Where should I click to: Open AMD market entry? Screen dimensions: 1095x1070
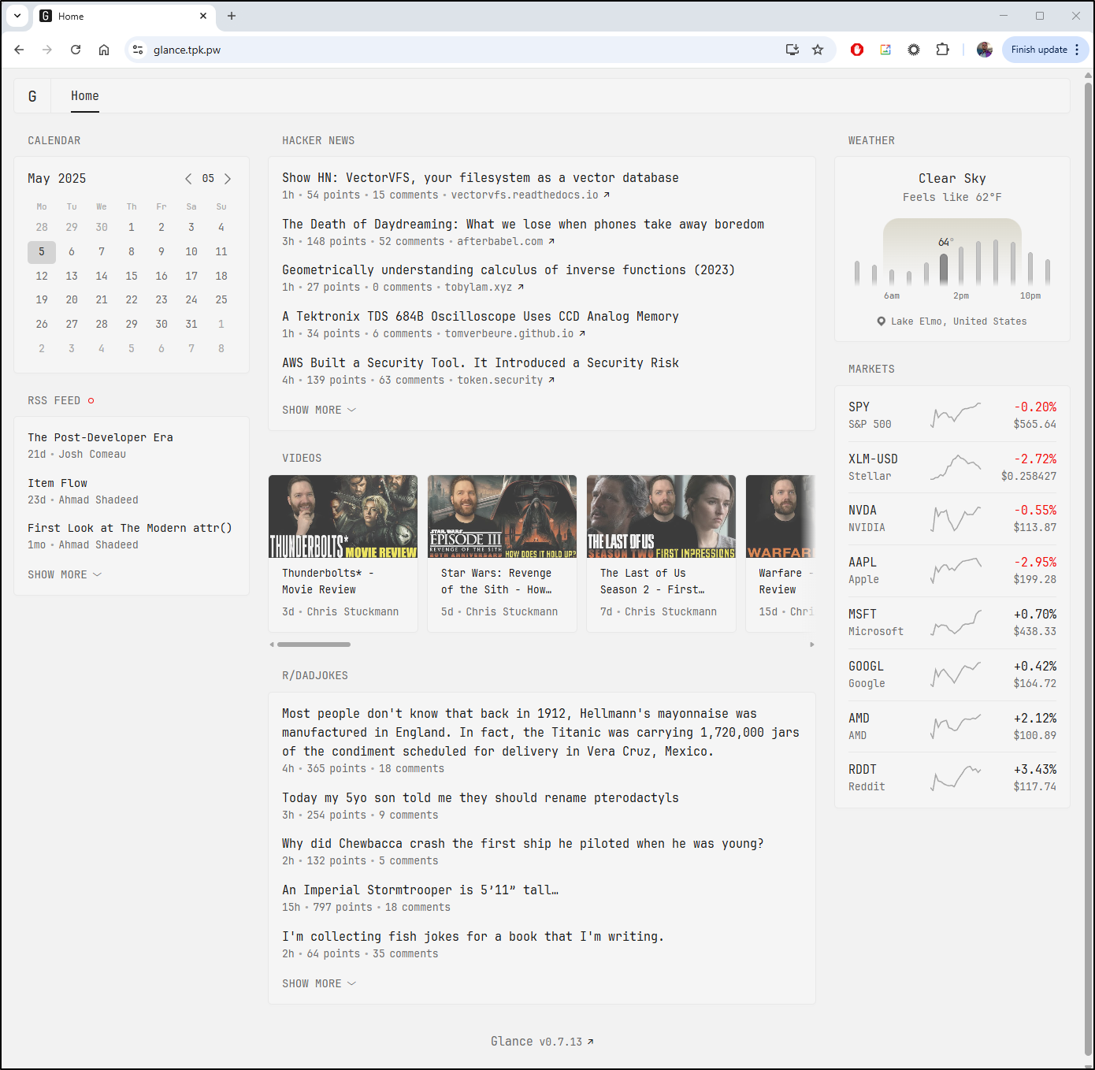952,726
